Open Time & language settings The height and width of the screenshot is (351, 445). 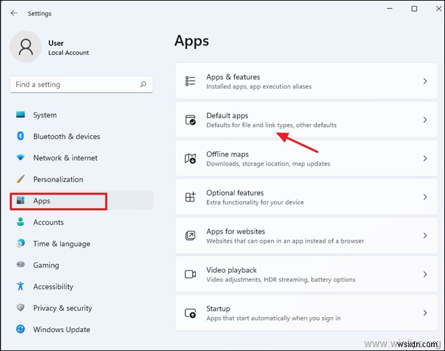pos(82,243)
